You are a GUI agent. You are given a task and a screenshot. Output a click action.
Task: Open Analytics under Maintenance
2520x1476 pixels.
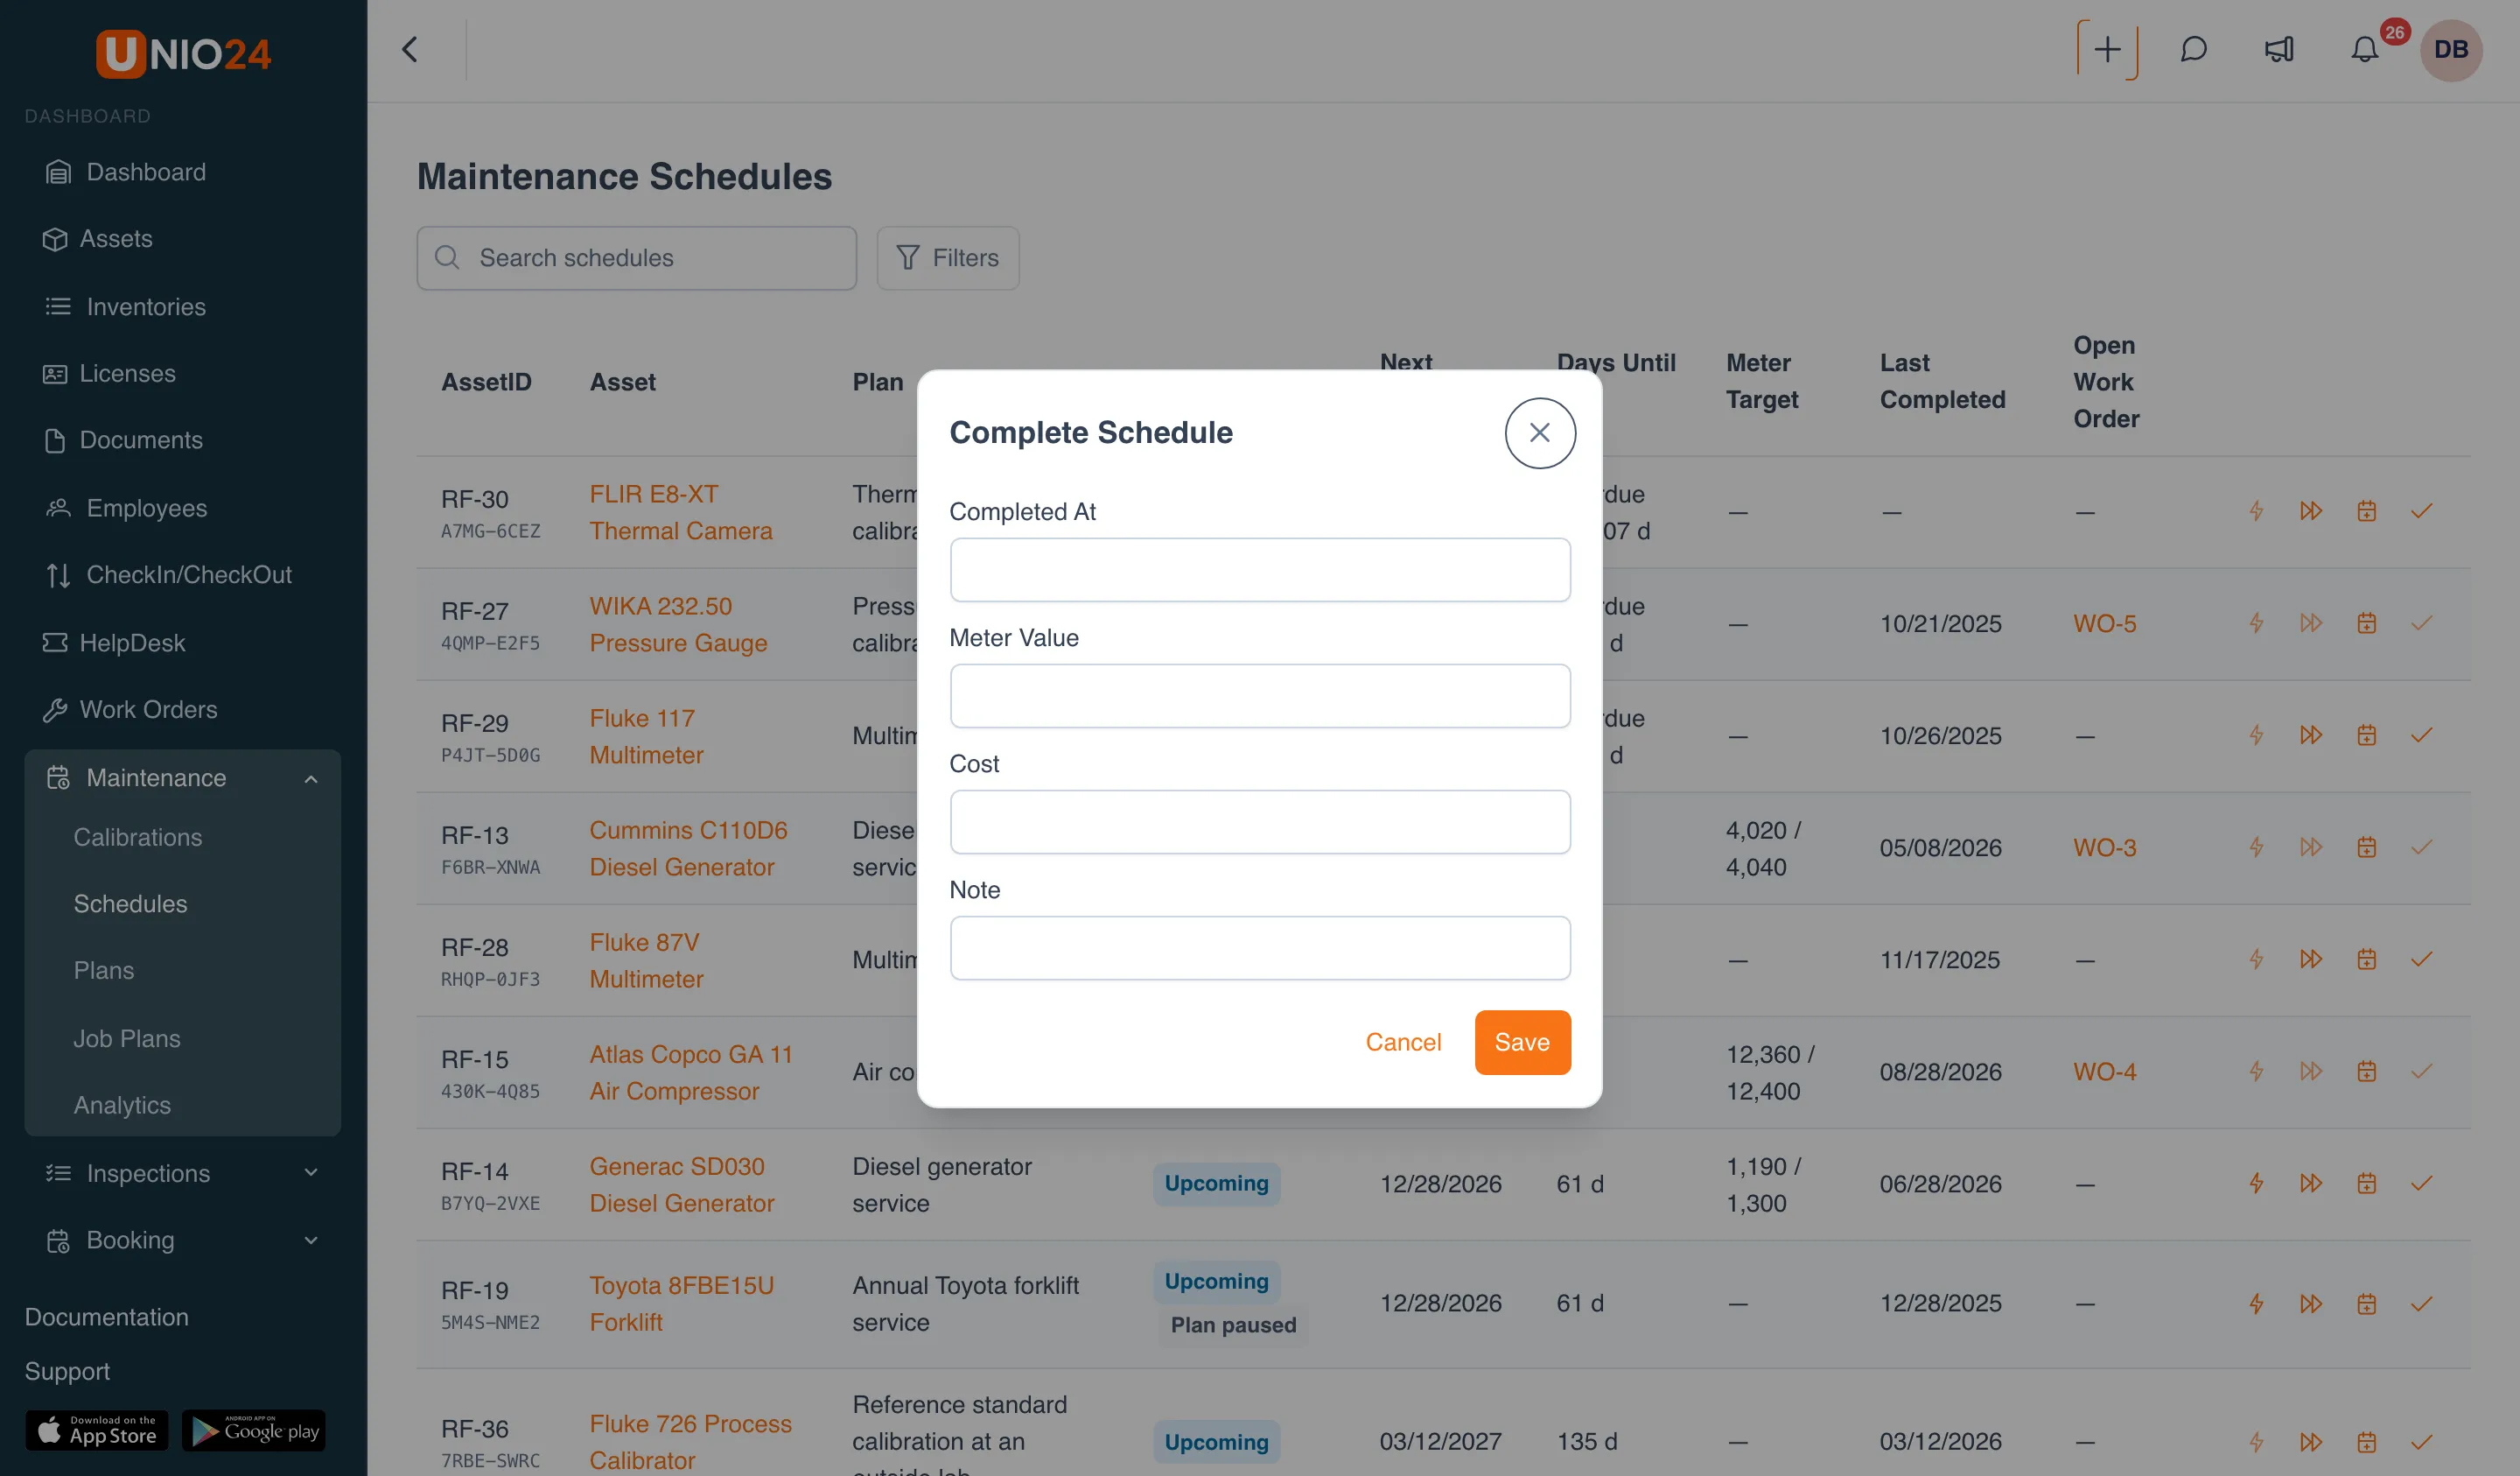(122, 1105)
